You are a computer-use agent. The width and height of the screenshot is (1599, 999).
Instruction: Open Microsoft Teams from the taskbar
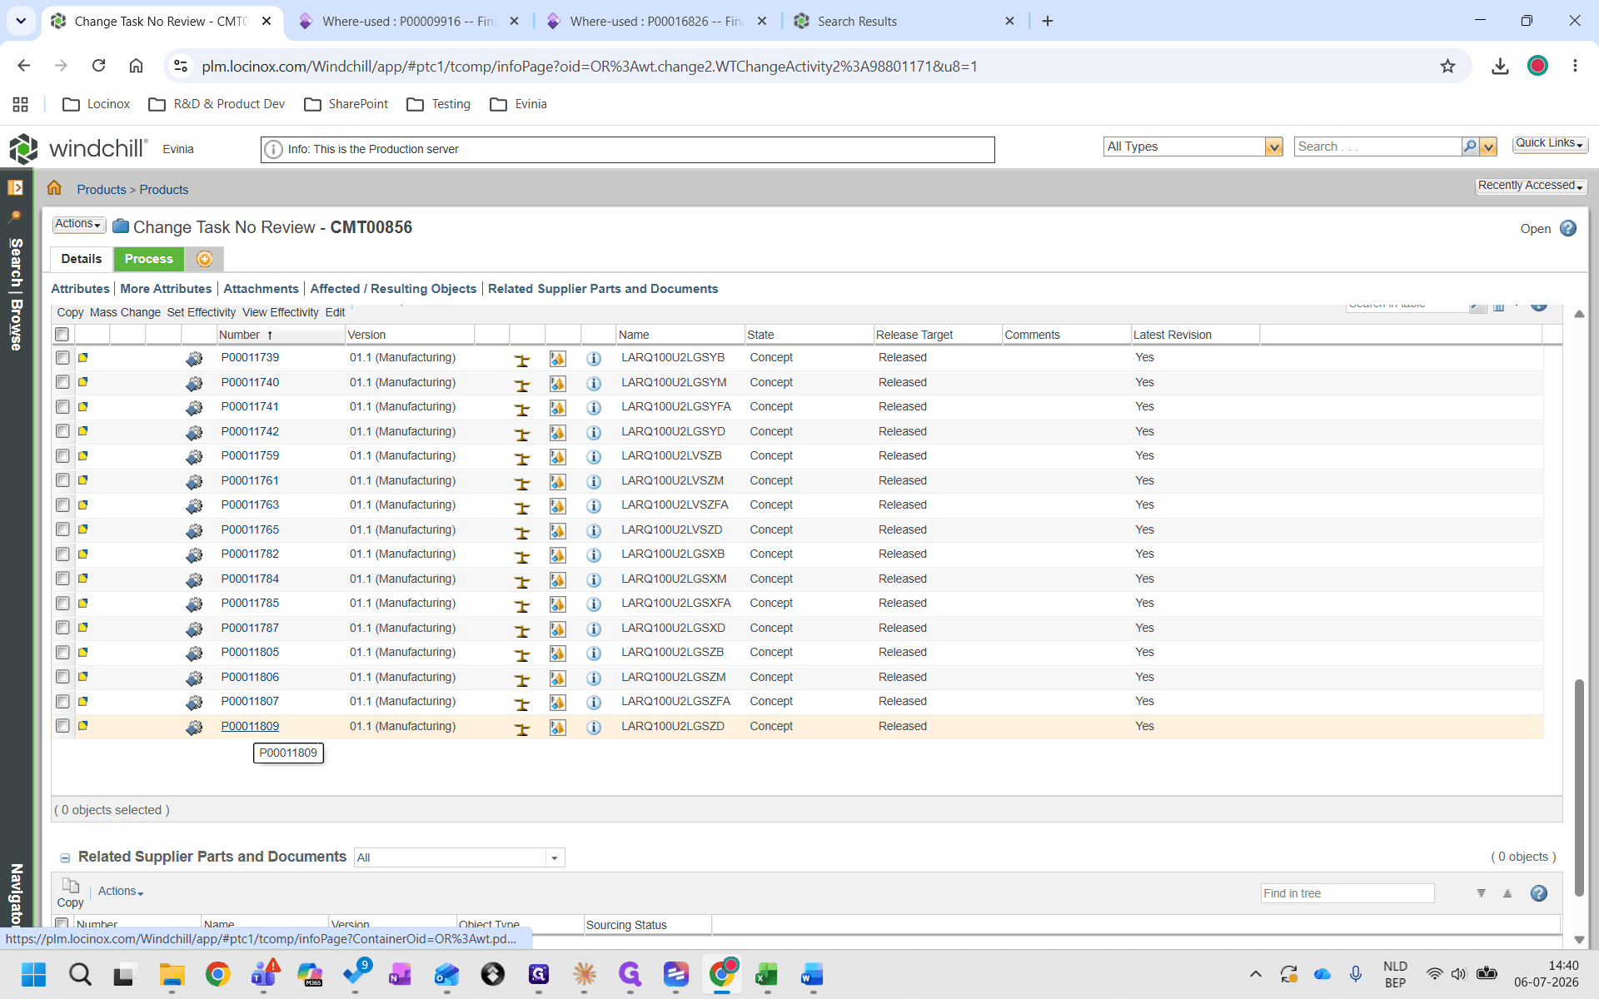point(265,974)
